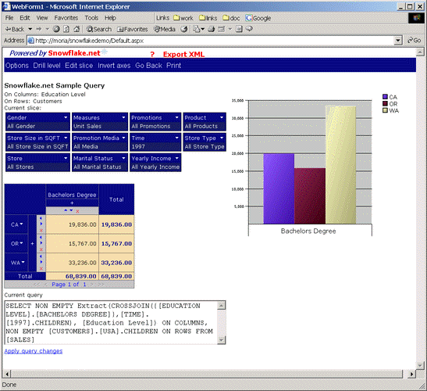Click the Apply query changes link
This screenshot has width=427, height=391.
tap(34, 351)
